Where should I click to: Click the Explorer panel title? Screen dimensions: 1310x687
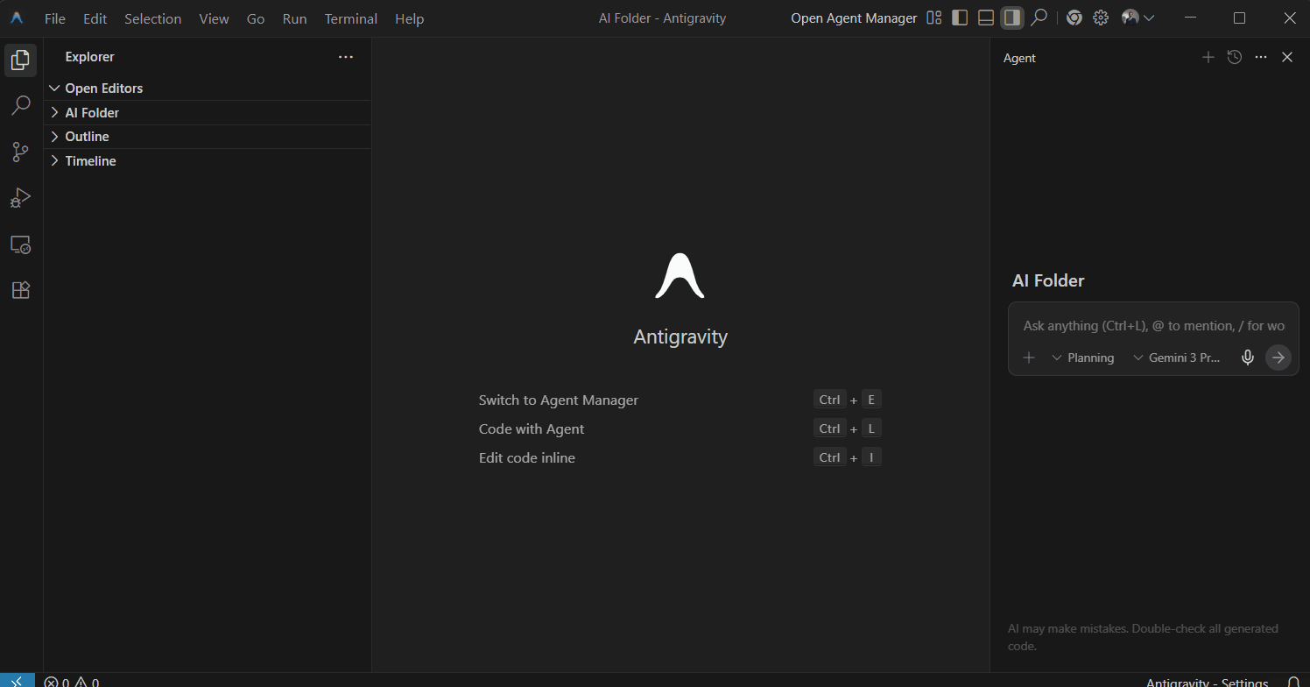[89, 57]
